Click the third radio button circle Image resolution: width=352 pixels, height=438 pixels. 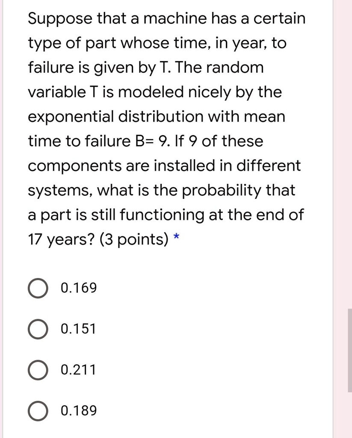point(38,370)
